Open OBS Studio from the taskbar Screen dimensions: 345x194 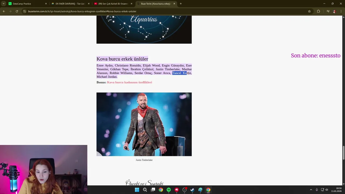point(184,190)
